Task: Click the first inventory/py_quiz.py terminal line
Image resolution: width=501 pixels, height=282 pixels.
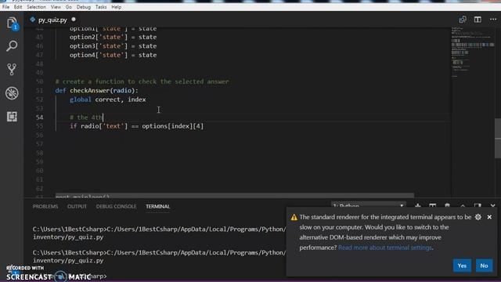Action: coord(68,237)
